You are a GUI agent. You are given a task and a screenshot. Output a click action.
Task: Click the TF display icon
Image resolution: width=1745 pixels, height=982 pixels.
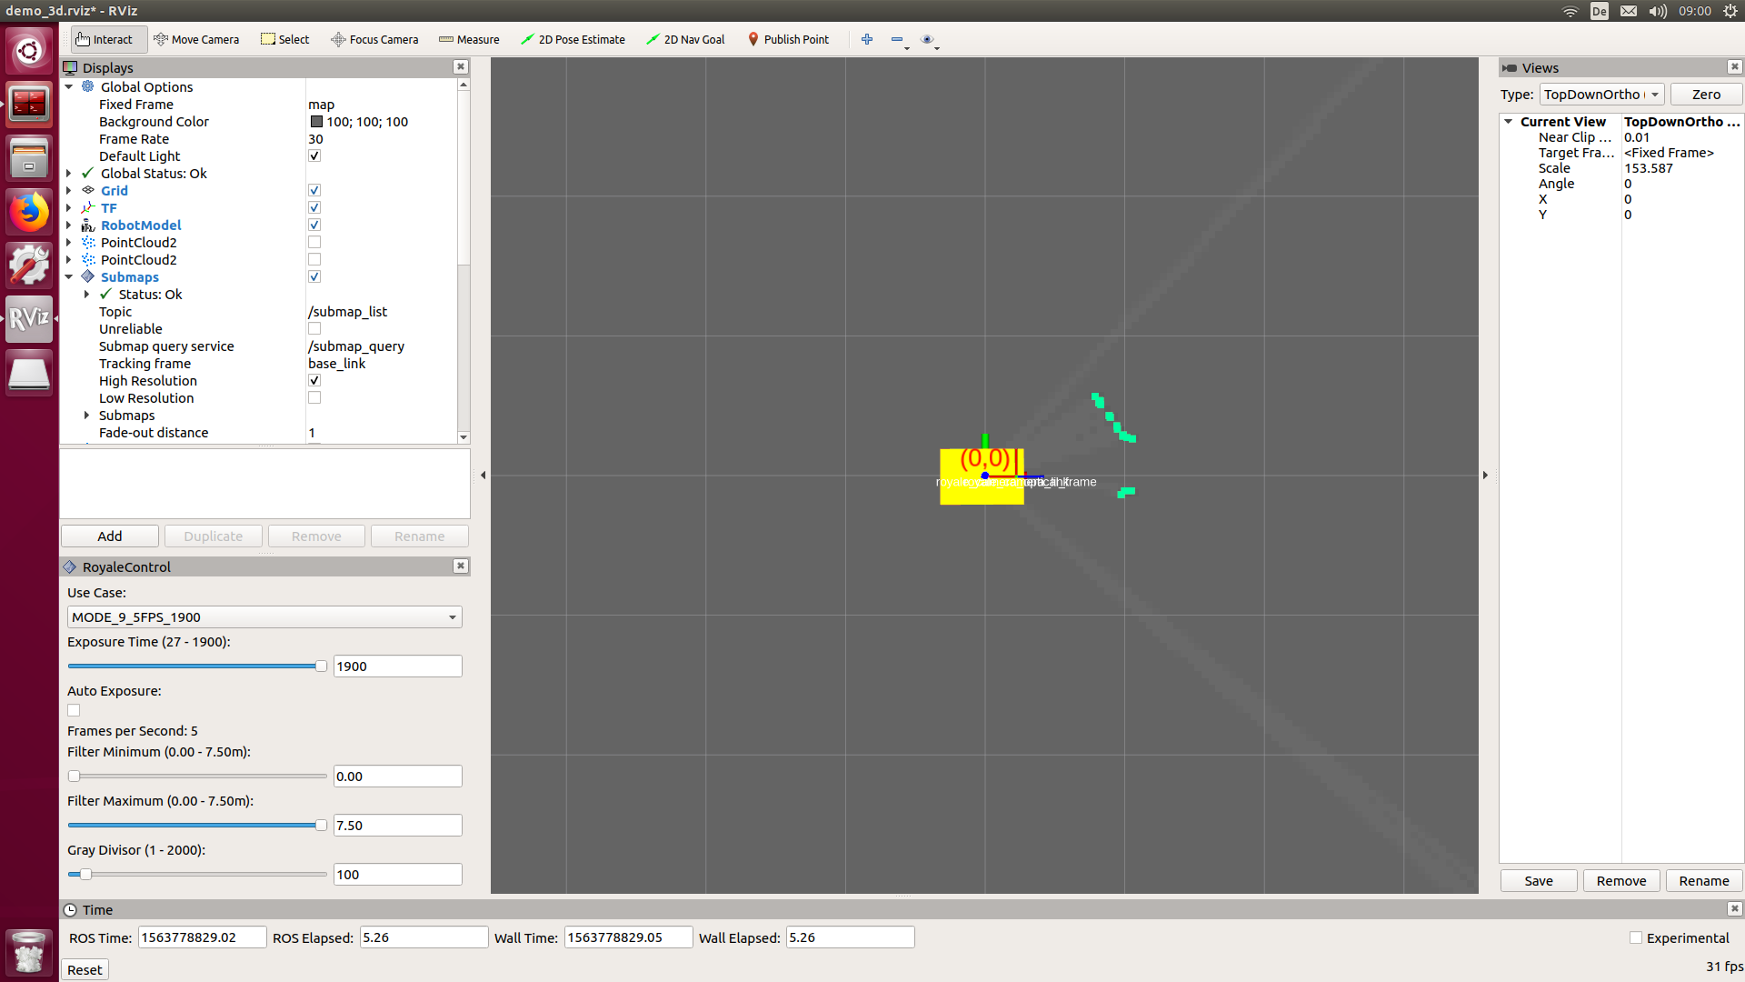pyautogui.click(x=88, y=207)
